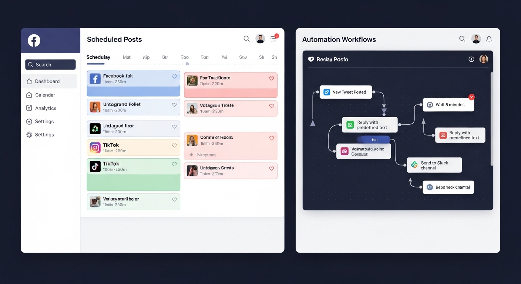Toggle the heart on the Facebook post card

coord(174,77)
